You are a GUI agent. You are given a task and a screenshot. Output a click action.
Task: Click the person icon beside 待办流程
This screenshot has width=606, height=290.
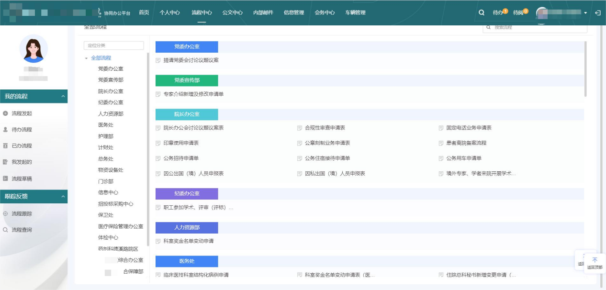pyautogui.click(x=5, y=130)
